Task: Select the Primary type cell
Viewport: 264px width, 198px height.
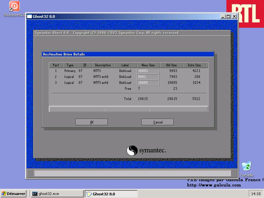Action: click(x=70, y=71)
